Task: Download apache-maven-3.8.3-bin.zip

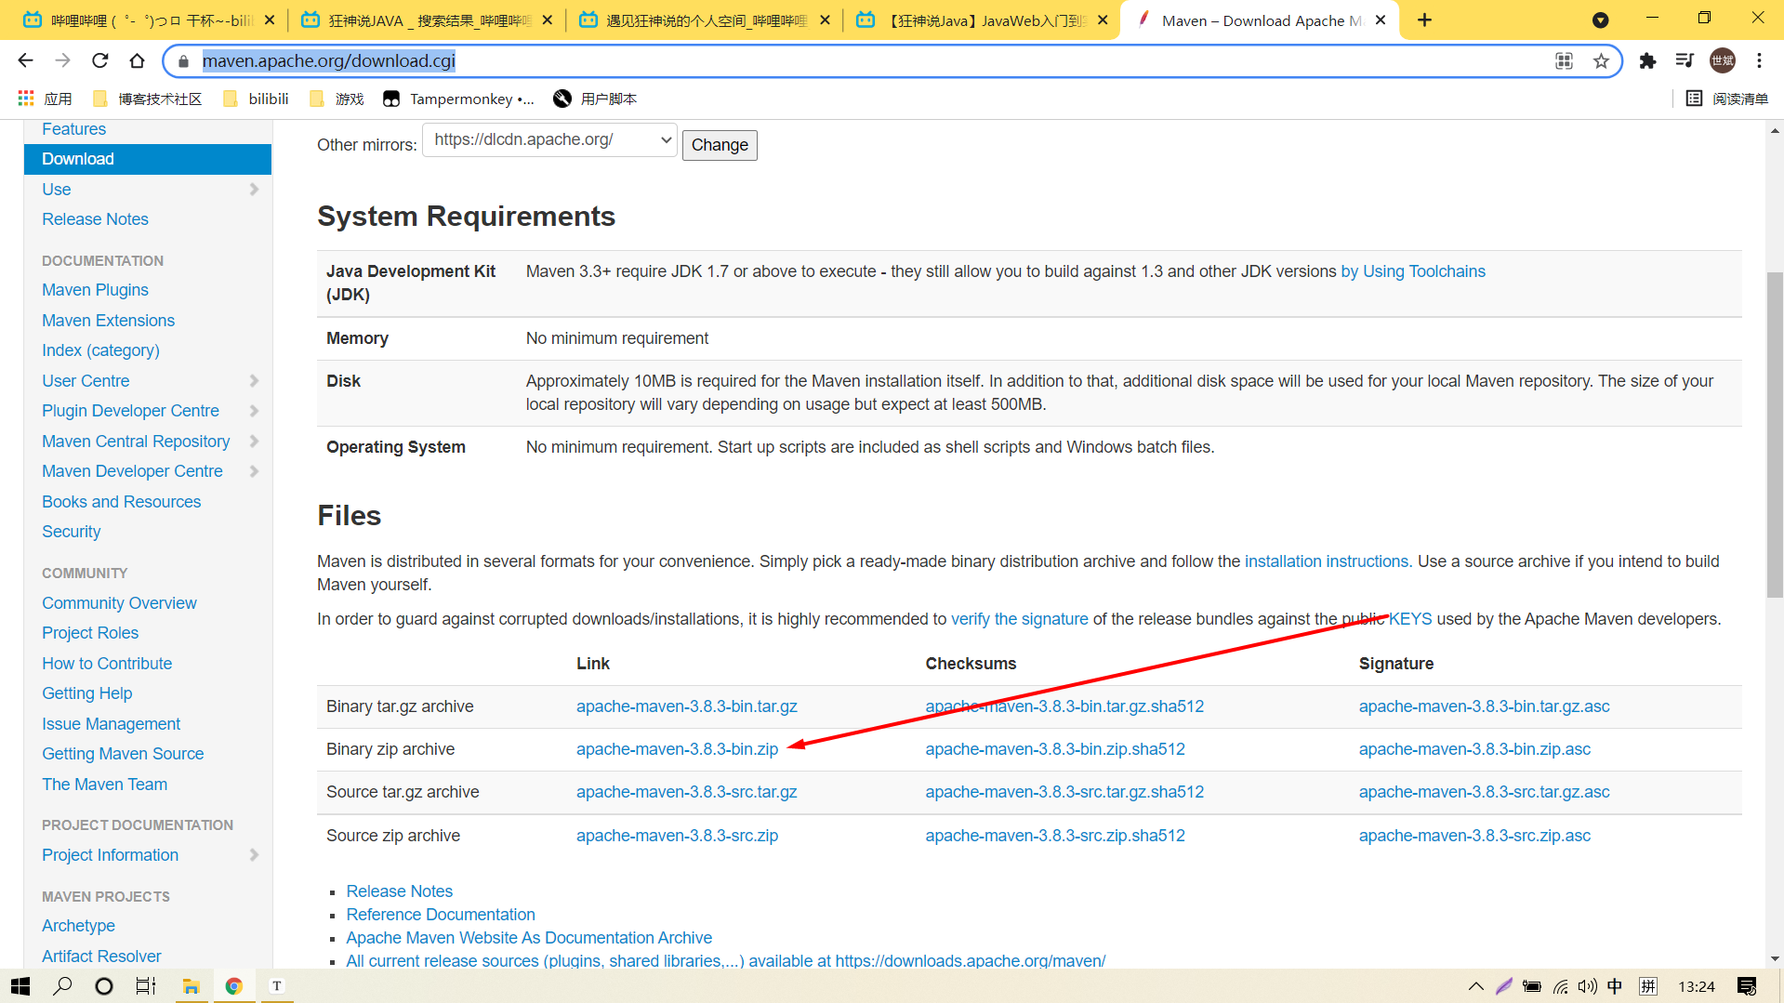Action: [x=677, y=749]
